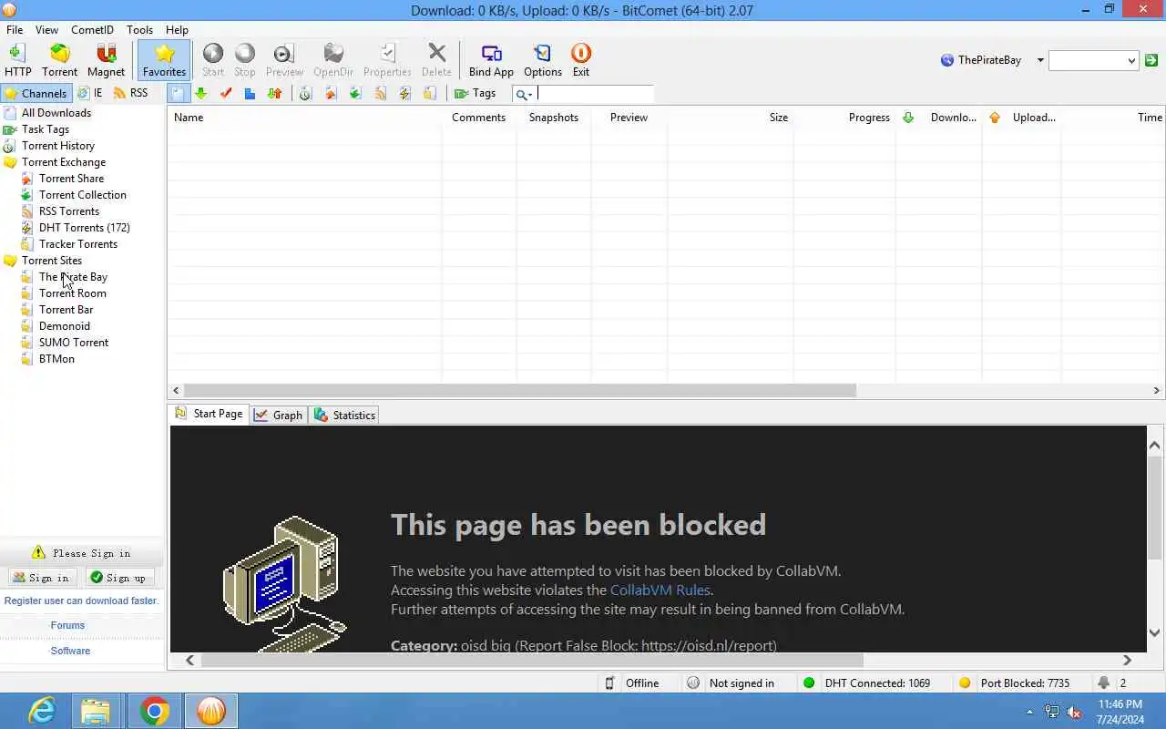Open Torrent Collection item
The height and width of the screenshot is (729, 1166).
[83, 195]
